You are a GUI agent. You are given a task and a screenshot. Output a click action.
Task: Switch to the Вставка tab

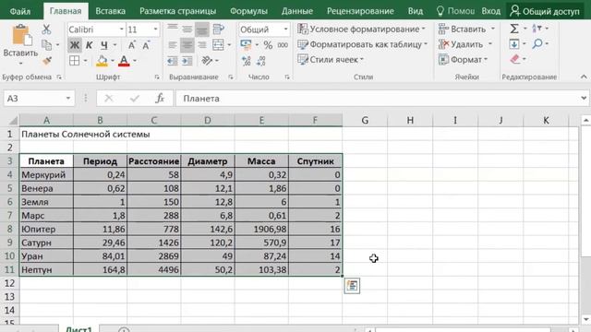point(110,11)
